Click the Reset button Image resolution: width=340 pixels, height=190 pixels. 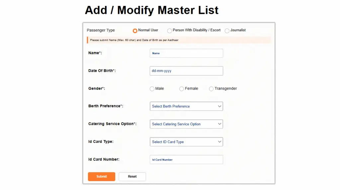[x=132, y=177]
